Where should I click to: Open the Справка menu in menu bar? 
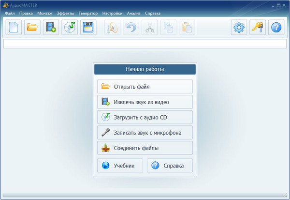tap(153, 14)
